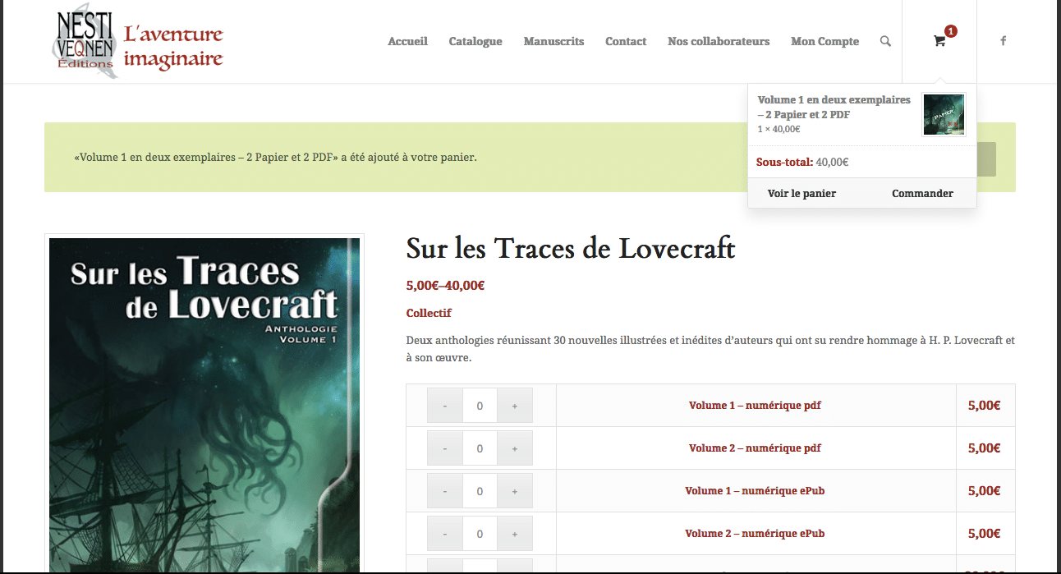Click the cart item count badge
This screenshot has height=574, width=1061.
coord(951,31)
